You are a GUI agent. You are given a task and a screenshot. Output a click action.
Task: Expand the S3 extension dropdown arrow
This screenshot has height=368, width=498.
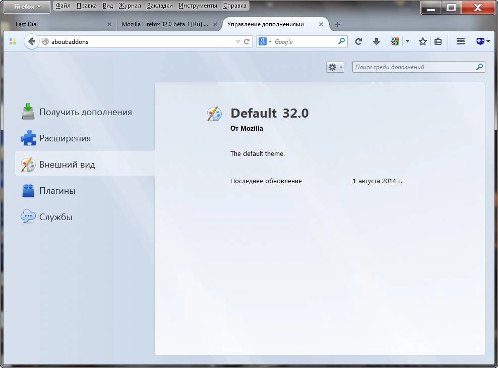click(x=407, y=41)
